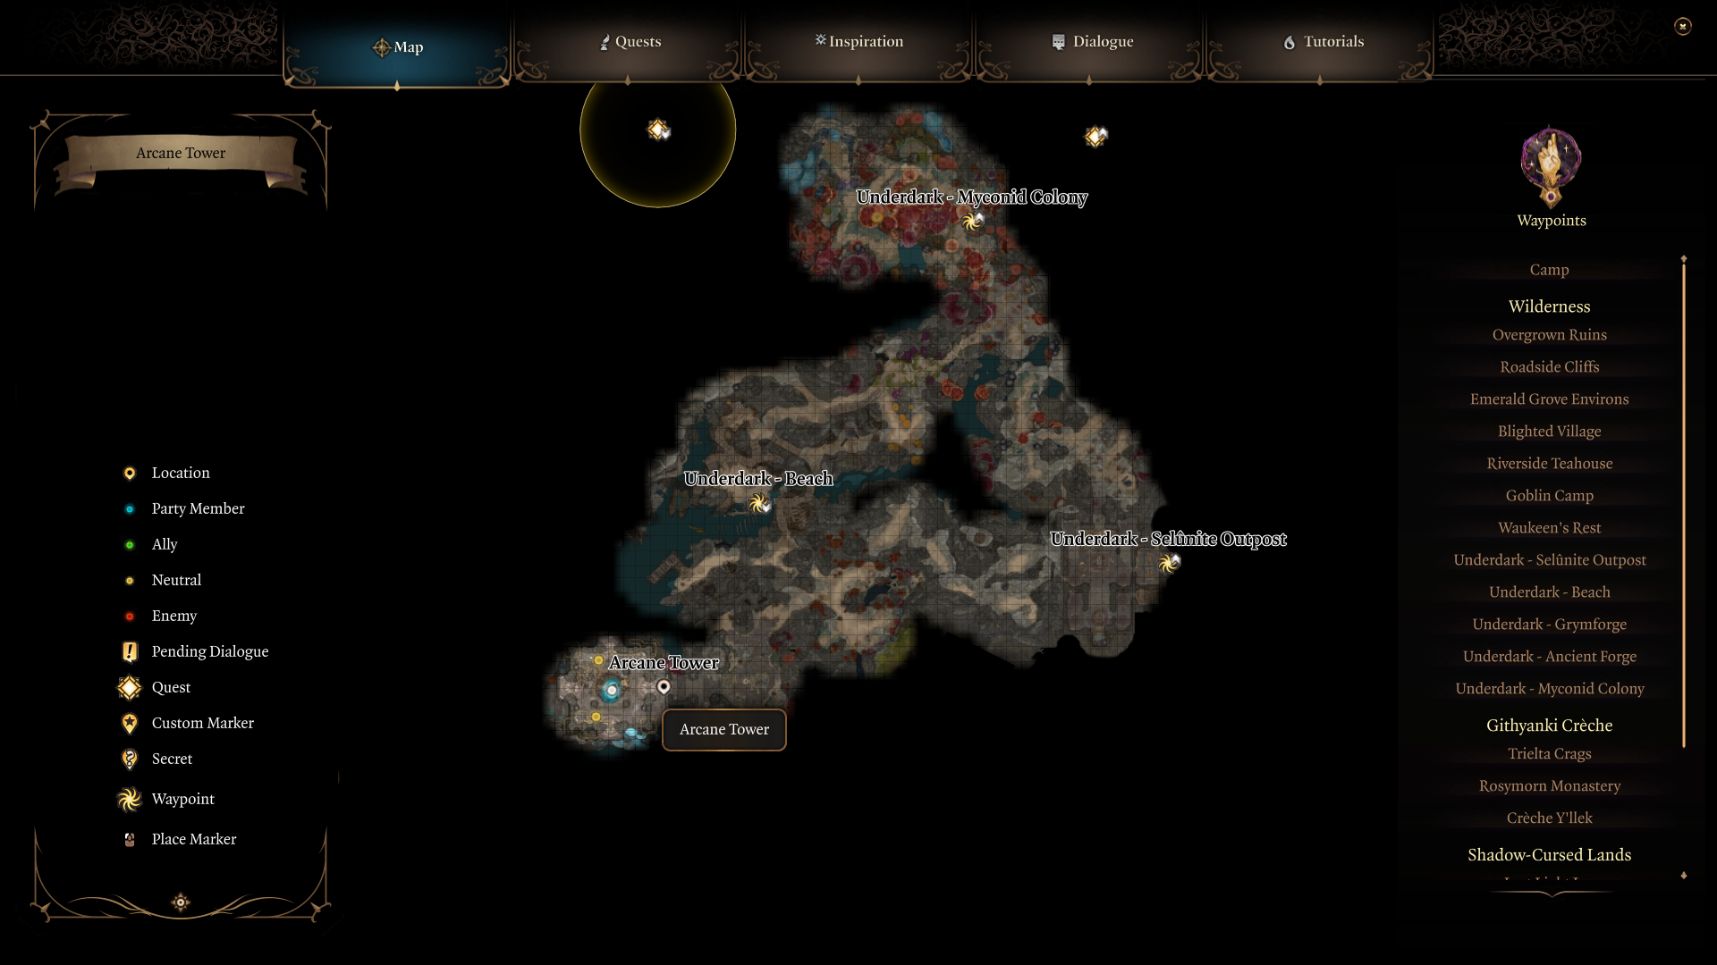Click the Place Marker icon in legend
Screen dimensions: 1717x965
pyautogui.click(x=129, y=838)
